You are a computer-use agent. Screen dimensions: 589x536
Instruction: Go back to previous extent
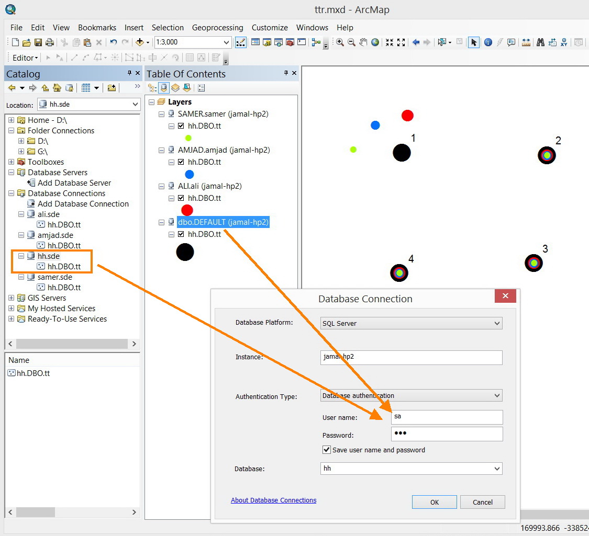(x=416, y=42)
